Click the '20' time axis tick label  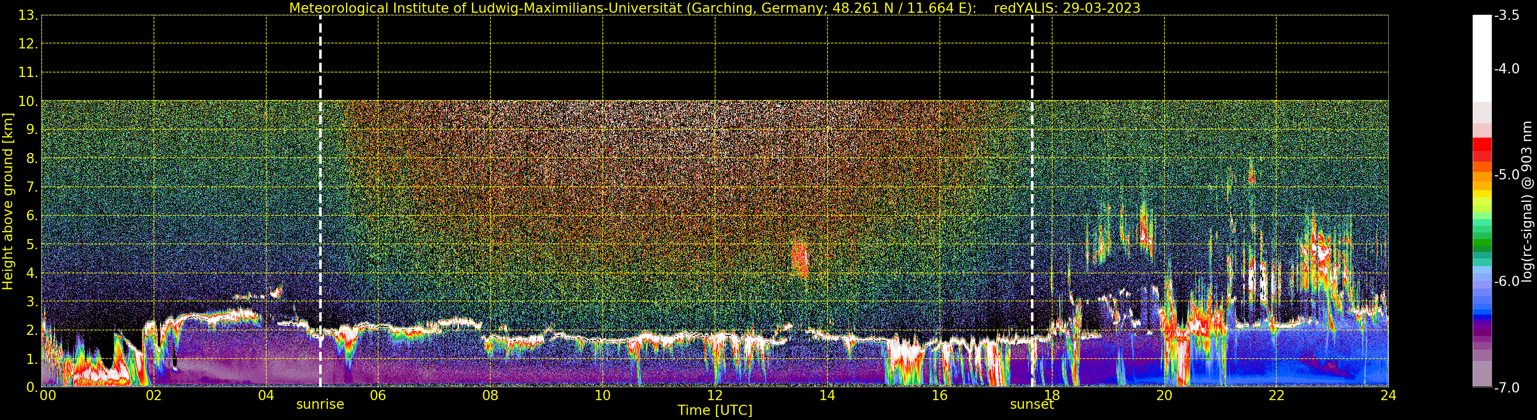pos(1164,396)
